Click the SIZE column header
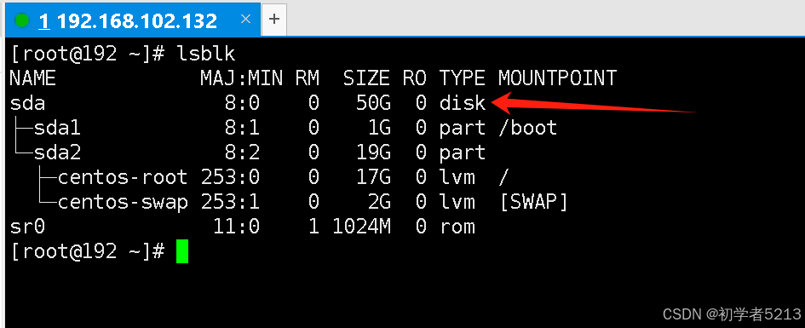Viewport: 805px width, 328px height. [366, 78]
